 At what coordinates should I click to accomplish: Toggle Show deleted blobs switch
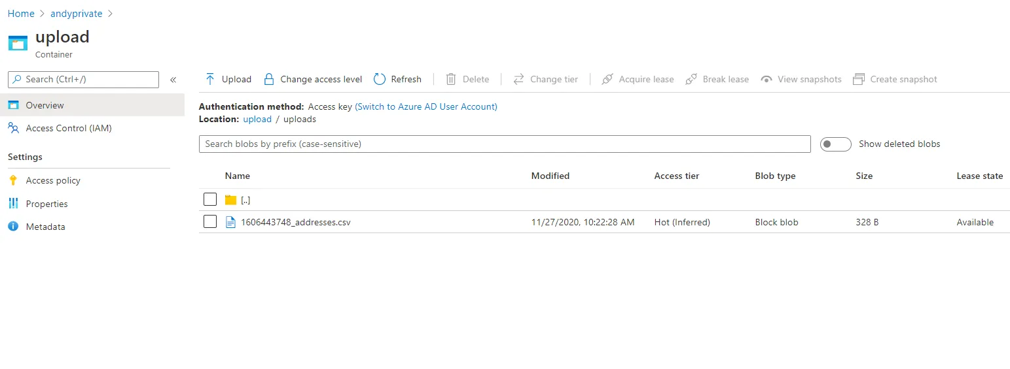(x=835, y=144)
